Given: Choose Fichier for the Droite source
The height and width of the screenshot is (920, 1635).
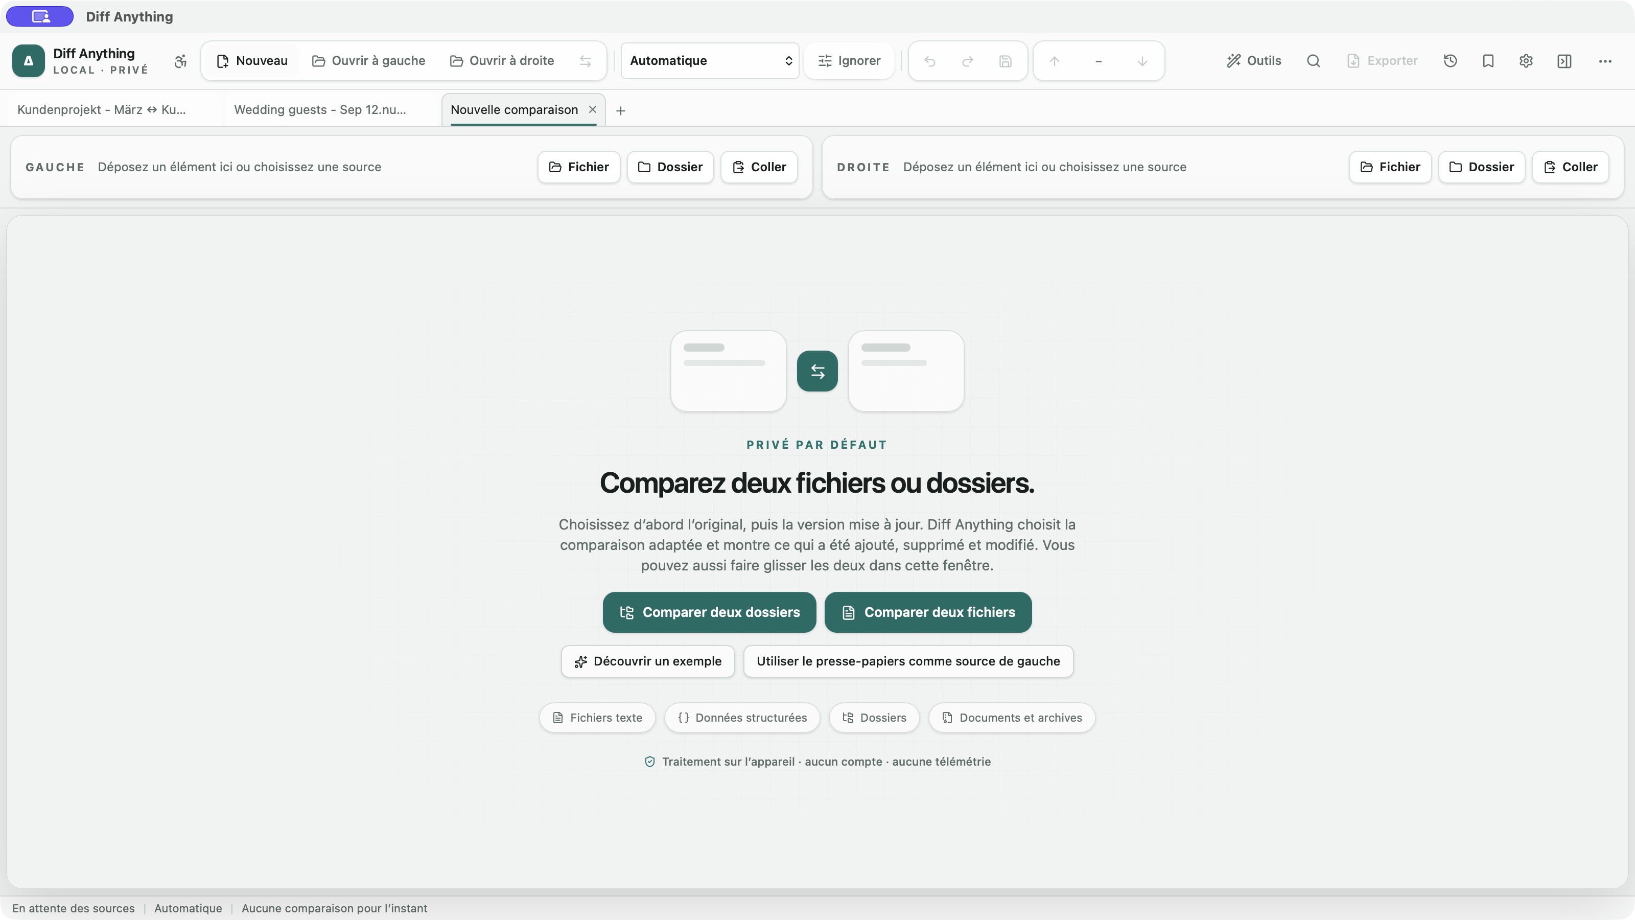Looking at the screenshot, I should point(1390,167).
